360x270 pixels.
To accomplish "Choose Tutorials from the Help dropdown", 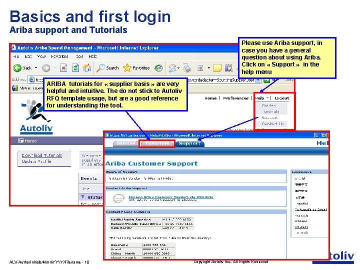I will [x=271, y=111].
